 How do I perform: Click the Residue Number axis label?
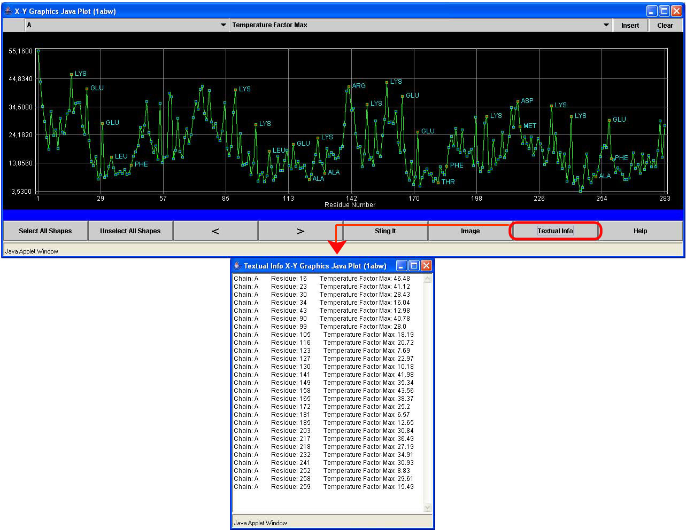(350, 205)
